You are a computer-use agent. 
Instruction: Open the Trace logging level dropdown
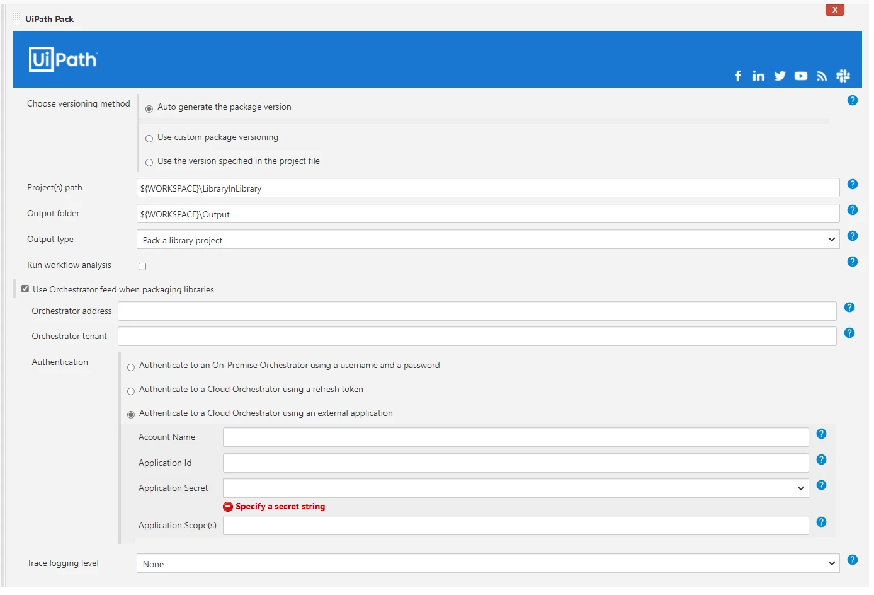[x=488, y=563]
